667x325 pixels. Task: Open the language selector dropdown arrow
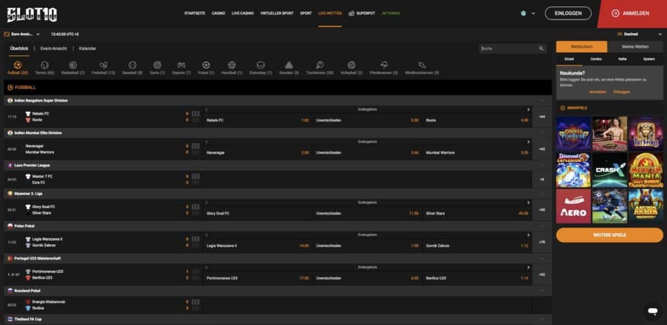[533, 13]
